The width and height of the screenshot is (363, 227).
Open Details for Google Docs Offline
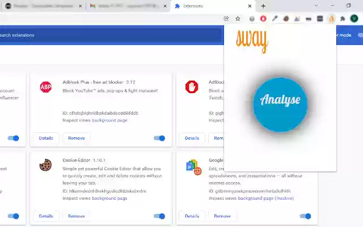(x=192, y=216)
